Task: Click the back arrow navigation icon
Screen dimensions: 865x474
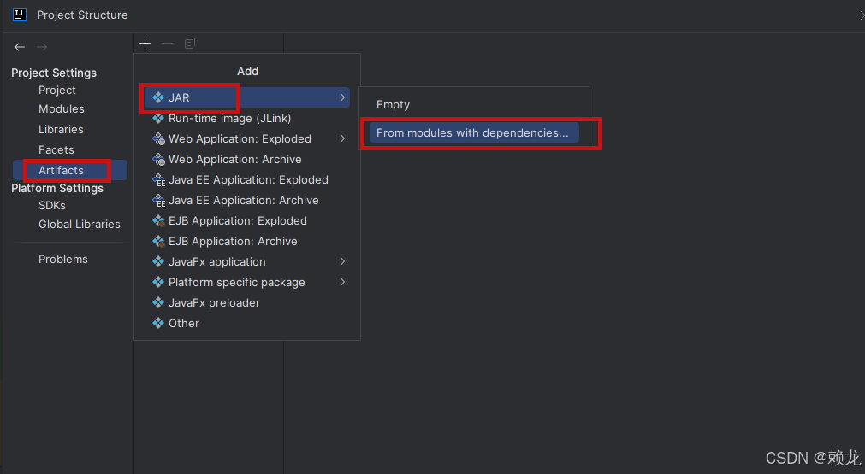Action: click(20, 47)
